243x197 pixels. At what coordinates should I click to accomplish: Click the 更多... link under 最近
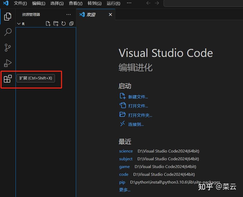124,190
